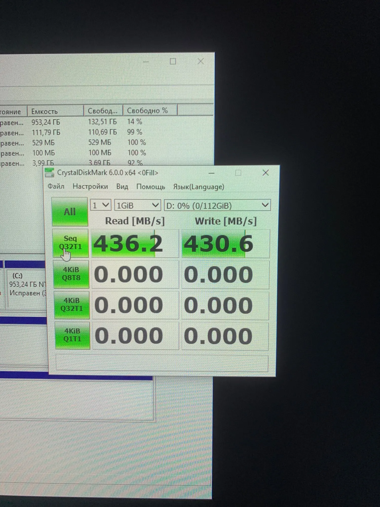Screen dimensions: 380x507
Task: Open the D: drive selection dropdown
Action: pos(217,205)
